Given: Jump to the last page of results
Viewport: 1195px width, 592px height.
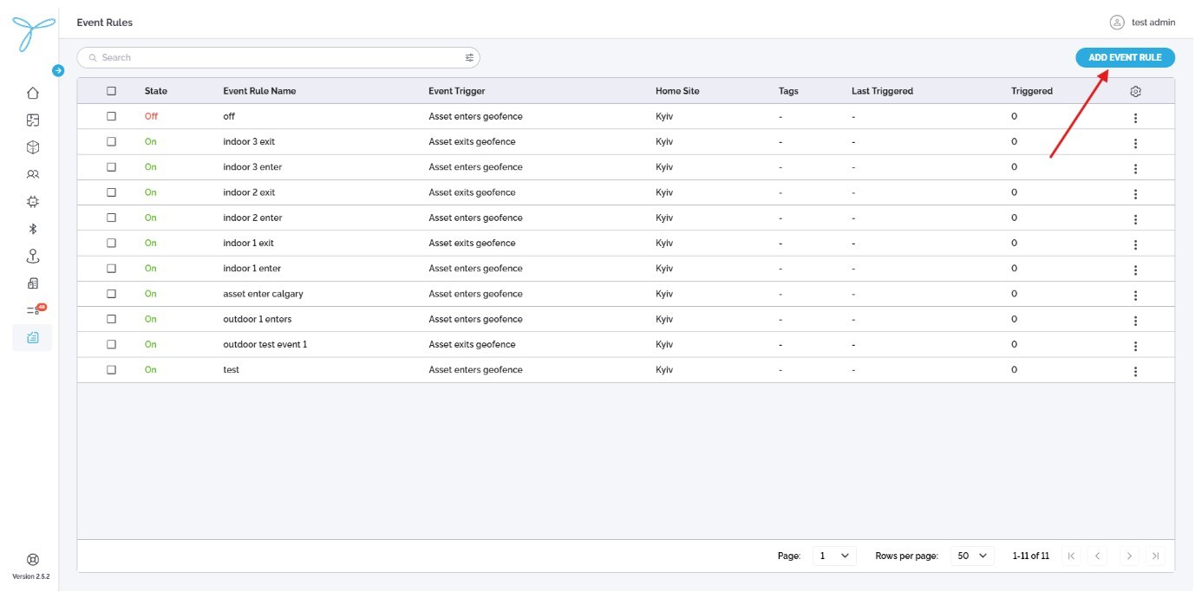Looking at the screenshot, I should pyautogui.click(x=1155, y=556).
